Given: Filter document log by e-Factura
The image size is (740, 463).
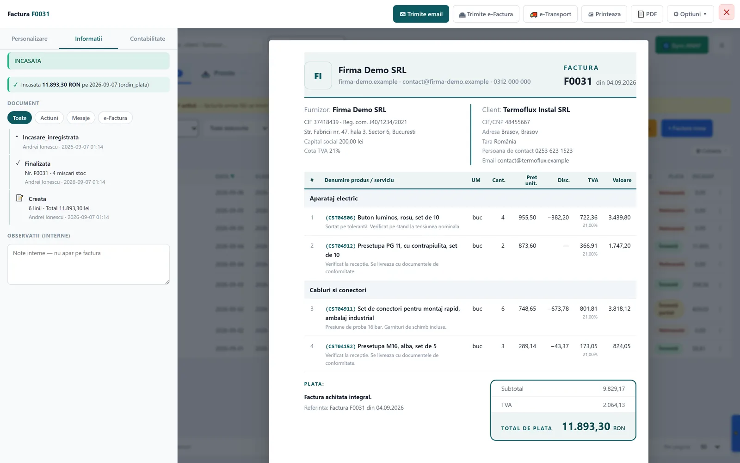Looking at the screenshot, I should point(115,118).
